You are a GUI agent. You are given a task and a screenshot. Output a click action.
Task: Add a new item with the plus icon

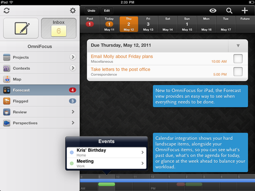pos(245,10)
